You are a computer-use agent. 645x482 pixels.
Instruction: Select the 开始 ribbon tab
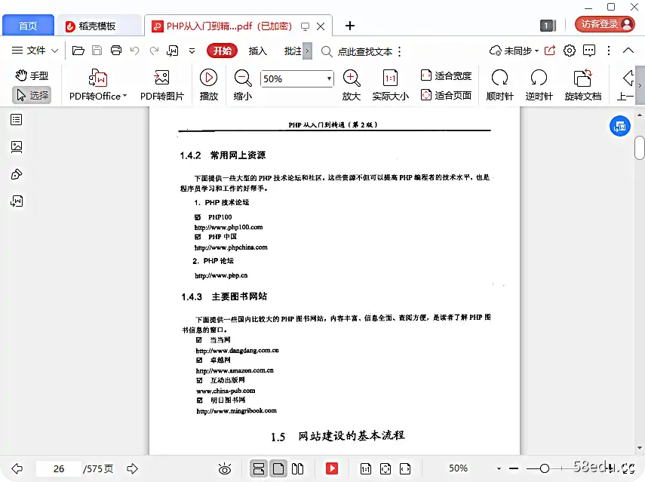(x=222, y=51)
